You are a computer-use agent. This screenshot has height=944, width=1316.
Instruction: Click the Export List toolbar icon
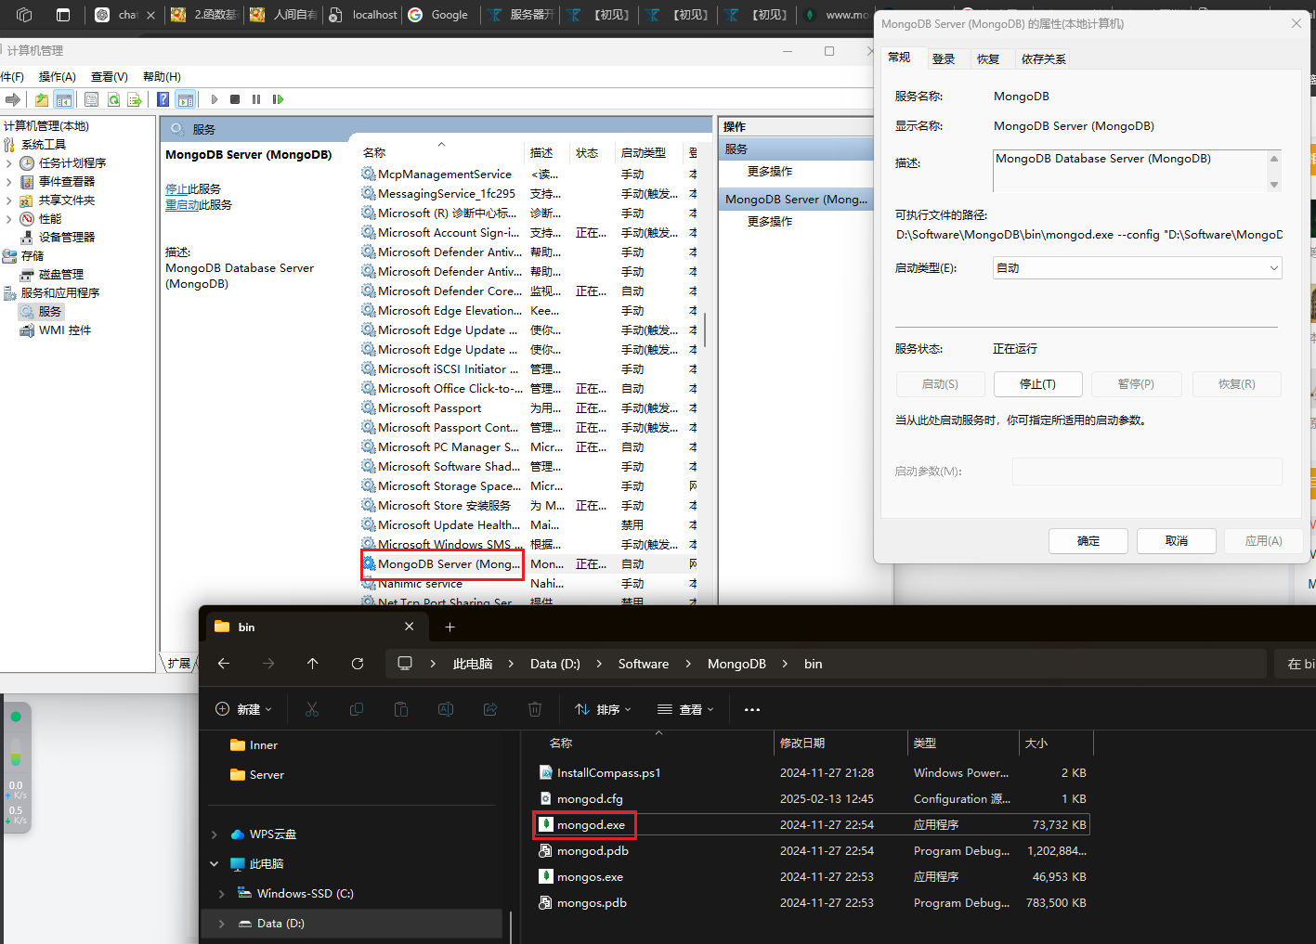(x=135, y=99)
